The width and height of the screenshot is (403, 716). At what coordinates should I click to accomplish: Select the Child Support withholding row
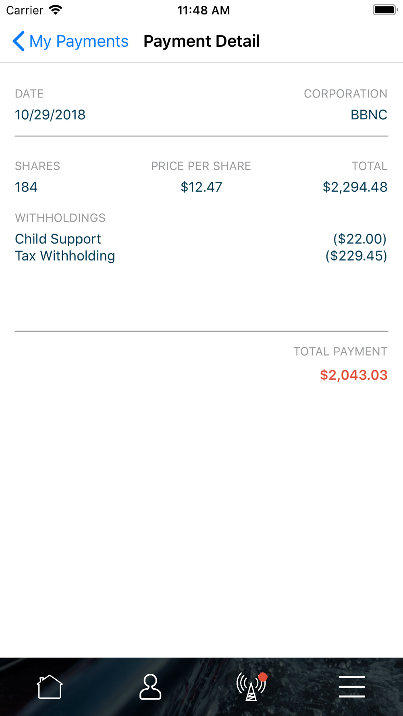(x=201, y=239)
